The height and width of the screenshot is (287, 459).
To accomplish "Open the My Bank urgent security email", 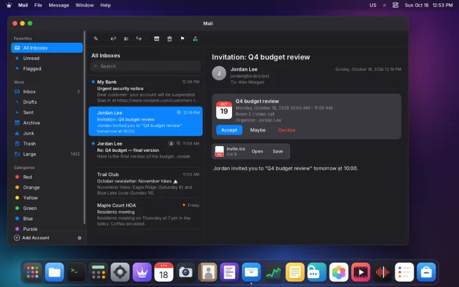I will [145, 91].
